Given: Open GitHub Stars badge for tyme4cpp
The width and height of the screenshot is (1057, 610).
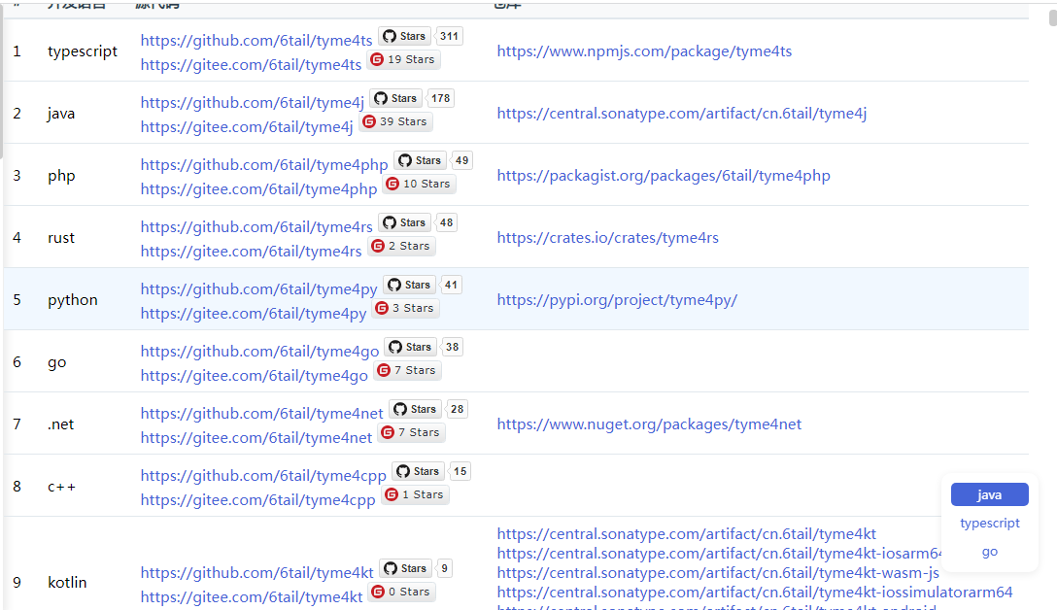Looking at the screenshot, I should (x=418, y=470).
